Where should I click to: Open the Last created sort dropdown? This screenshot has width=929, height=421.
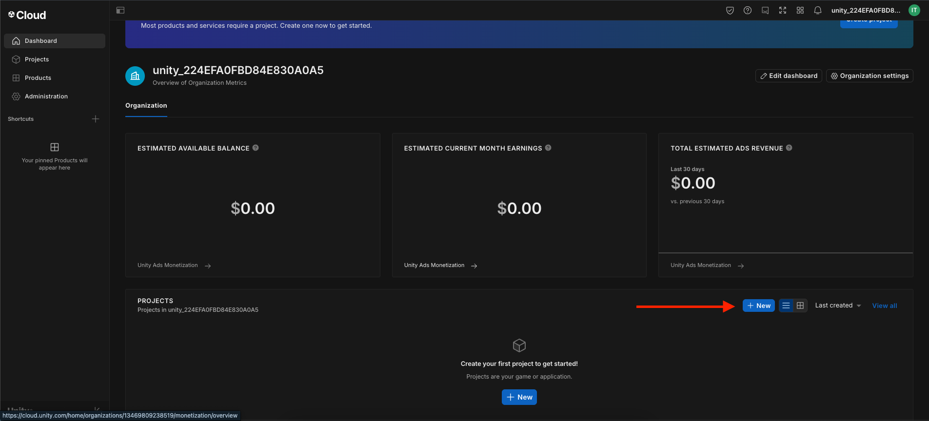(838, 306)
